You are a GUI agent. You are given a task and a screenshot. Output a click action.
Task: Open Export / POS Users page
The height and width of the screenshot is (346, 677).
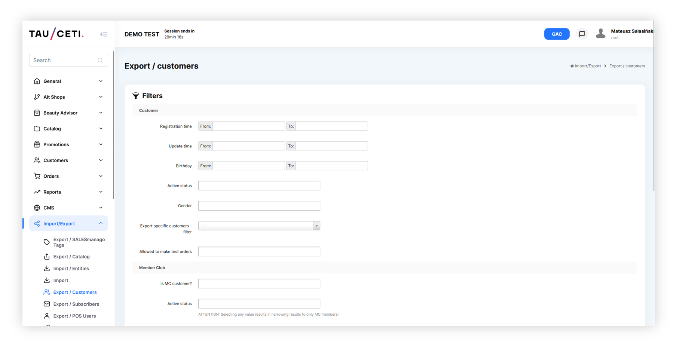click(74, 316)
